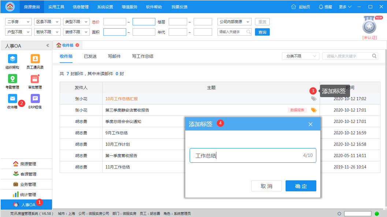Viewport: 387px width, 217px height.
Task: Open the 季度总结会会议通知 mail
Action: [x=123, y=122]
